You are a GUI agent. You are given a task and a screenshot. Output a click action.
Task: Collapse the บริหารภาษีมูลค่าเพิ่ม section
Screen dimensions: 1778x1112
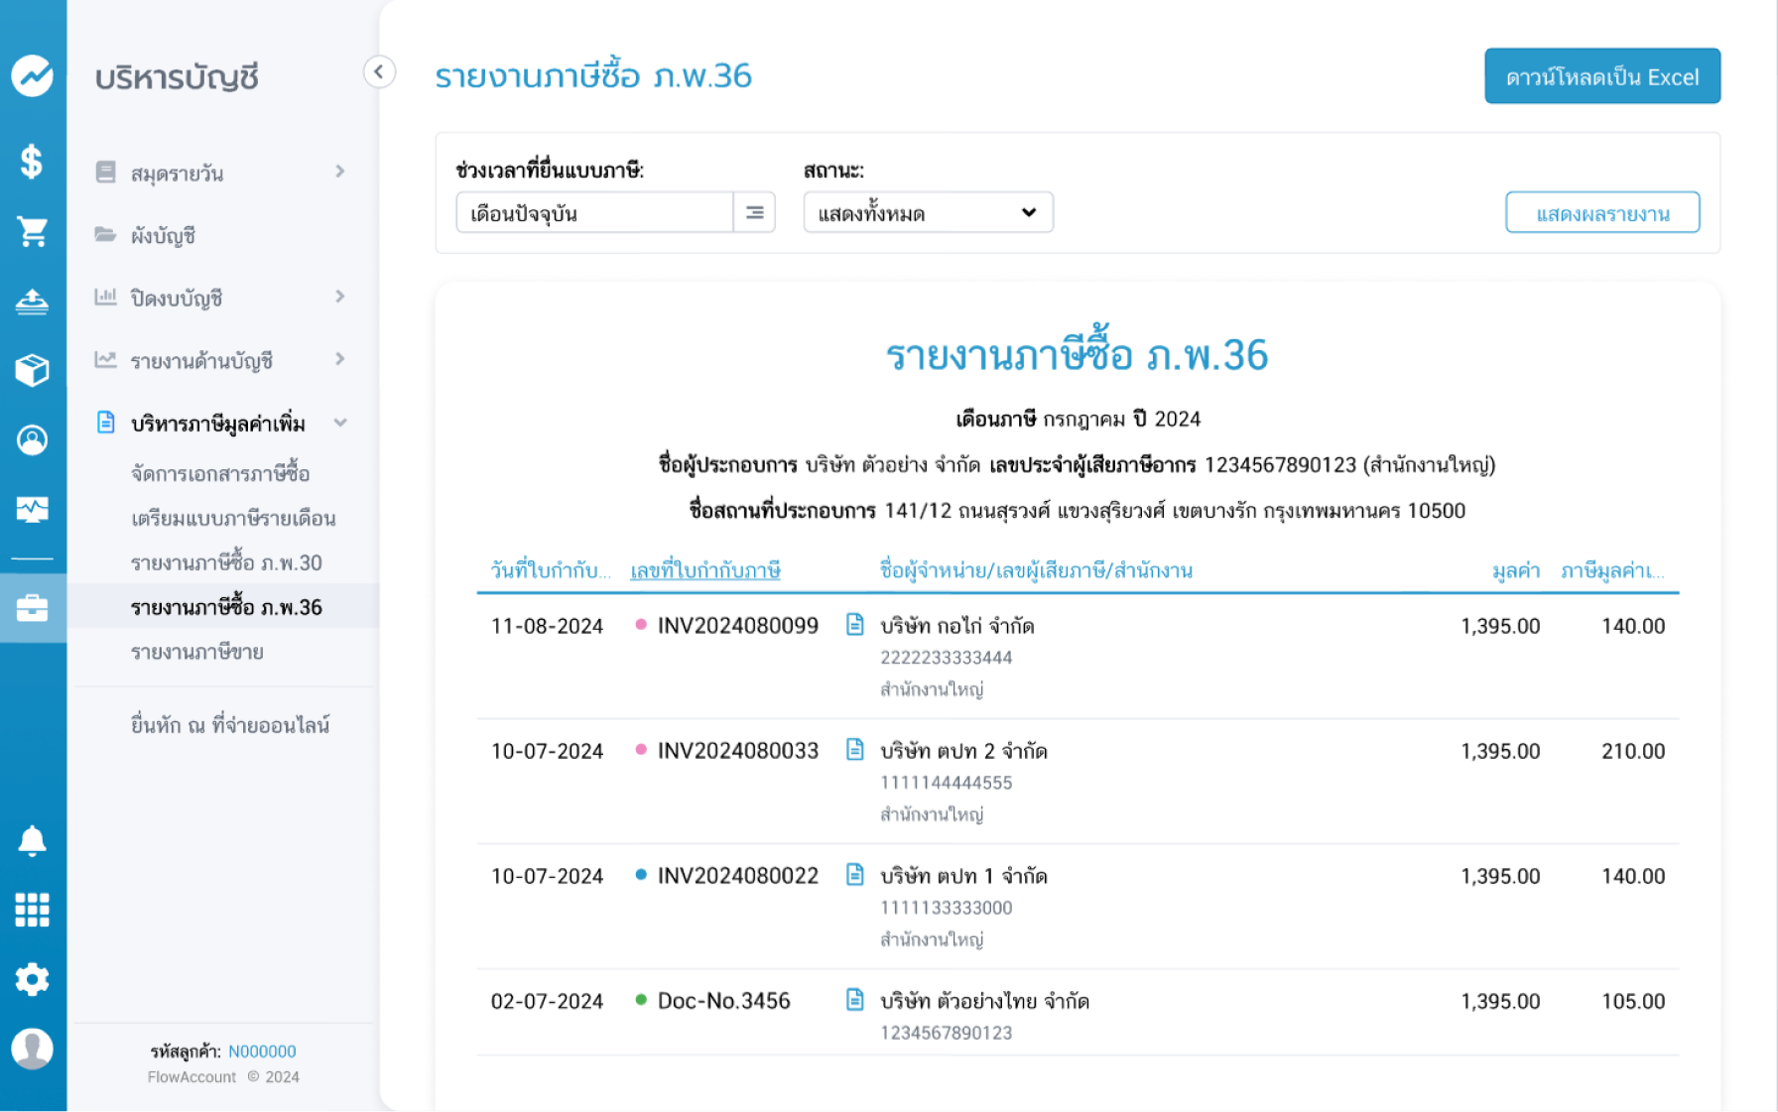tap(340, 423)
